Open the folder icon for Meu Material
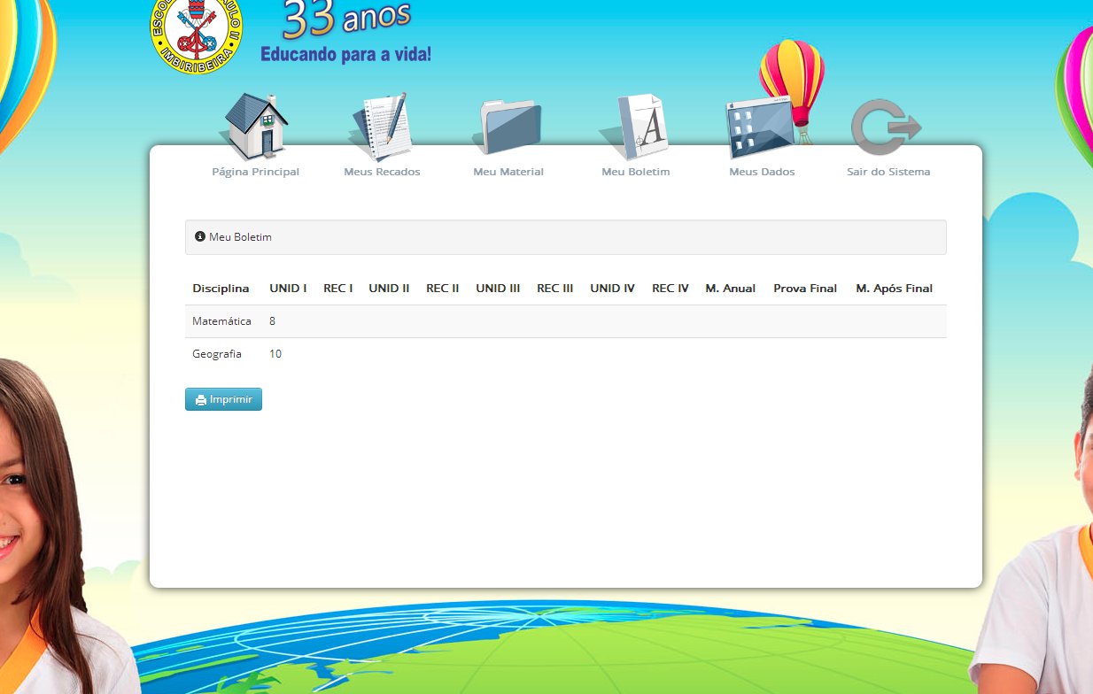Screen dimensions: 1093x694 [508, 128]
